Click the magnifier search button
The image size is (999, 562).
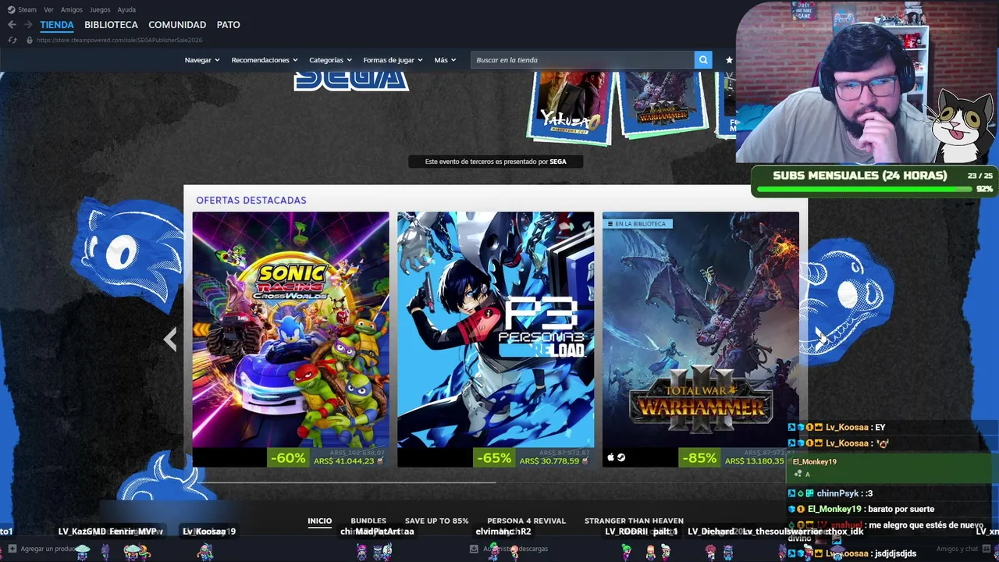point(703,60)
